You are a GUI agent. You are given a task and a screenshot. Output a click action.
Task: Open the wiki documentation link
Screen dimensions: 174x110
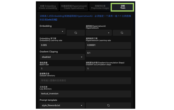coord(52,20)
